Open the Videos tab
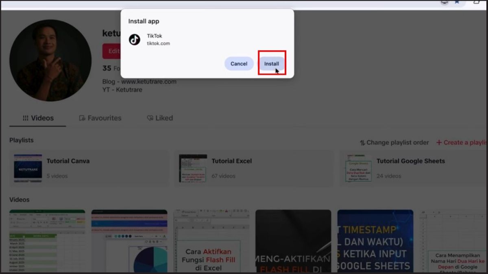The width and height of the screenshot is (488, 274). click(38, 118)
